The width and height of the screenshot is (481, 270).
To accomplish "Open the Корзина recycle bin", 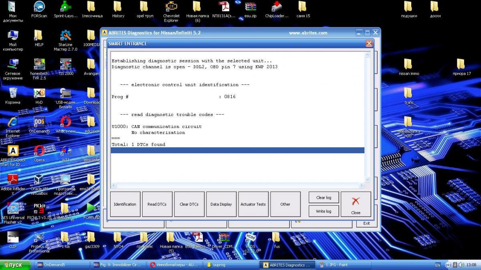I will [12, 96].
